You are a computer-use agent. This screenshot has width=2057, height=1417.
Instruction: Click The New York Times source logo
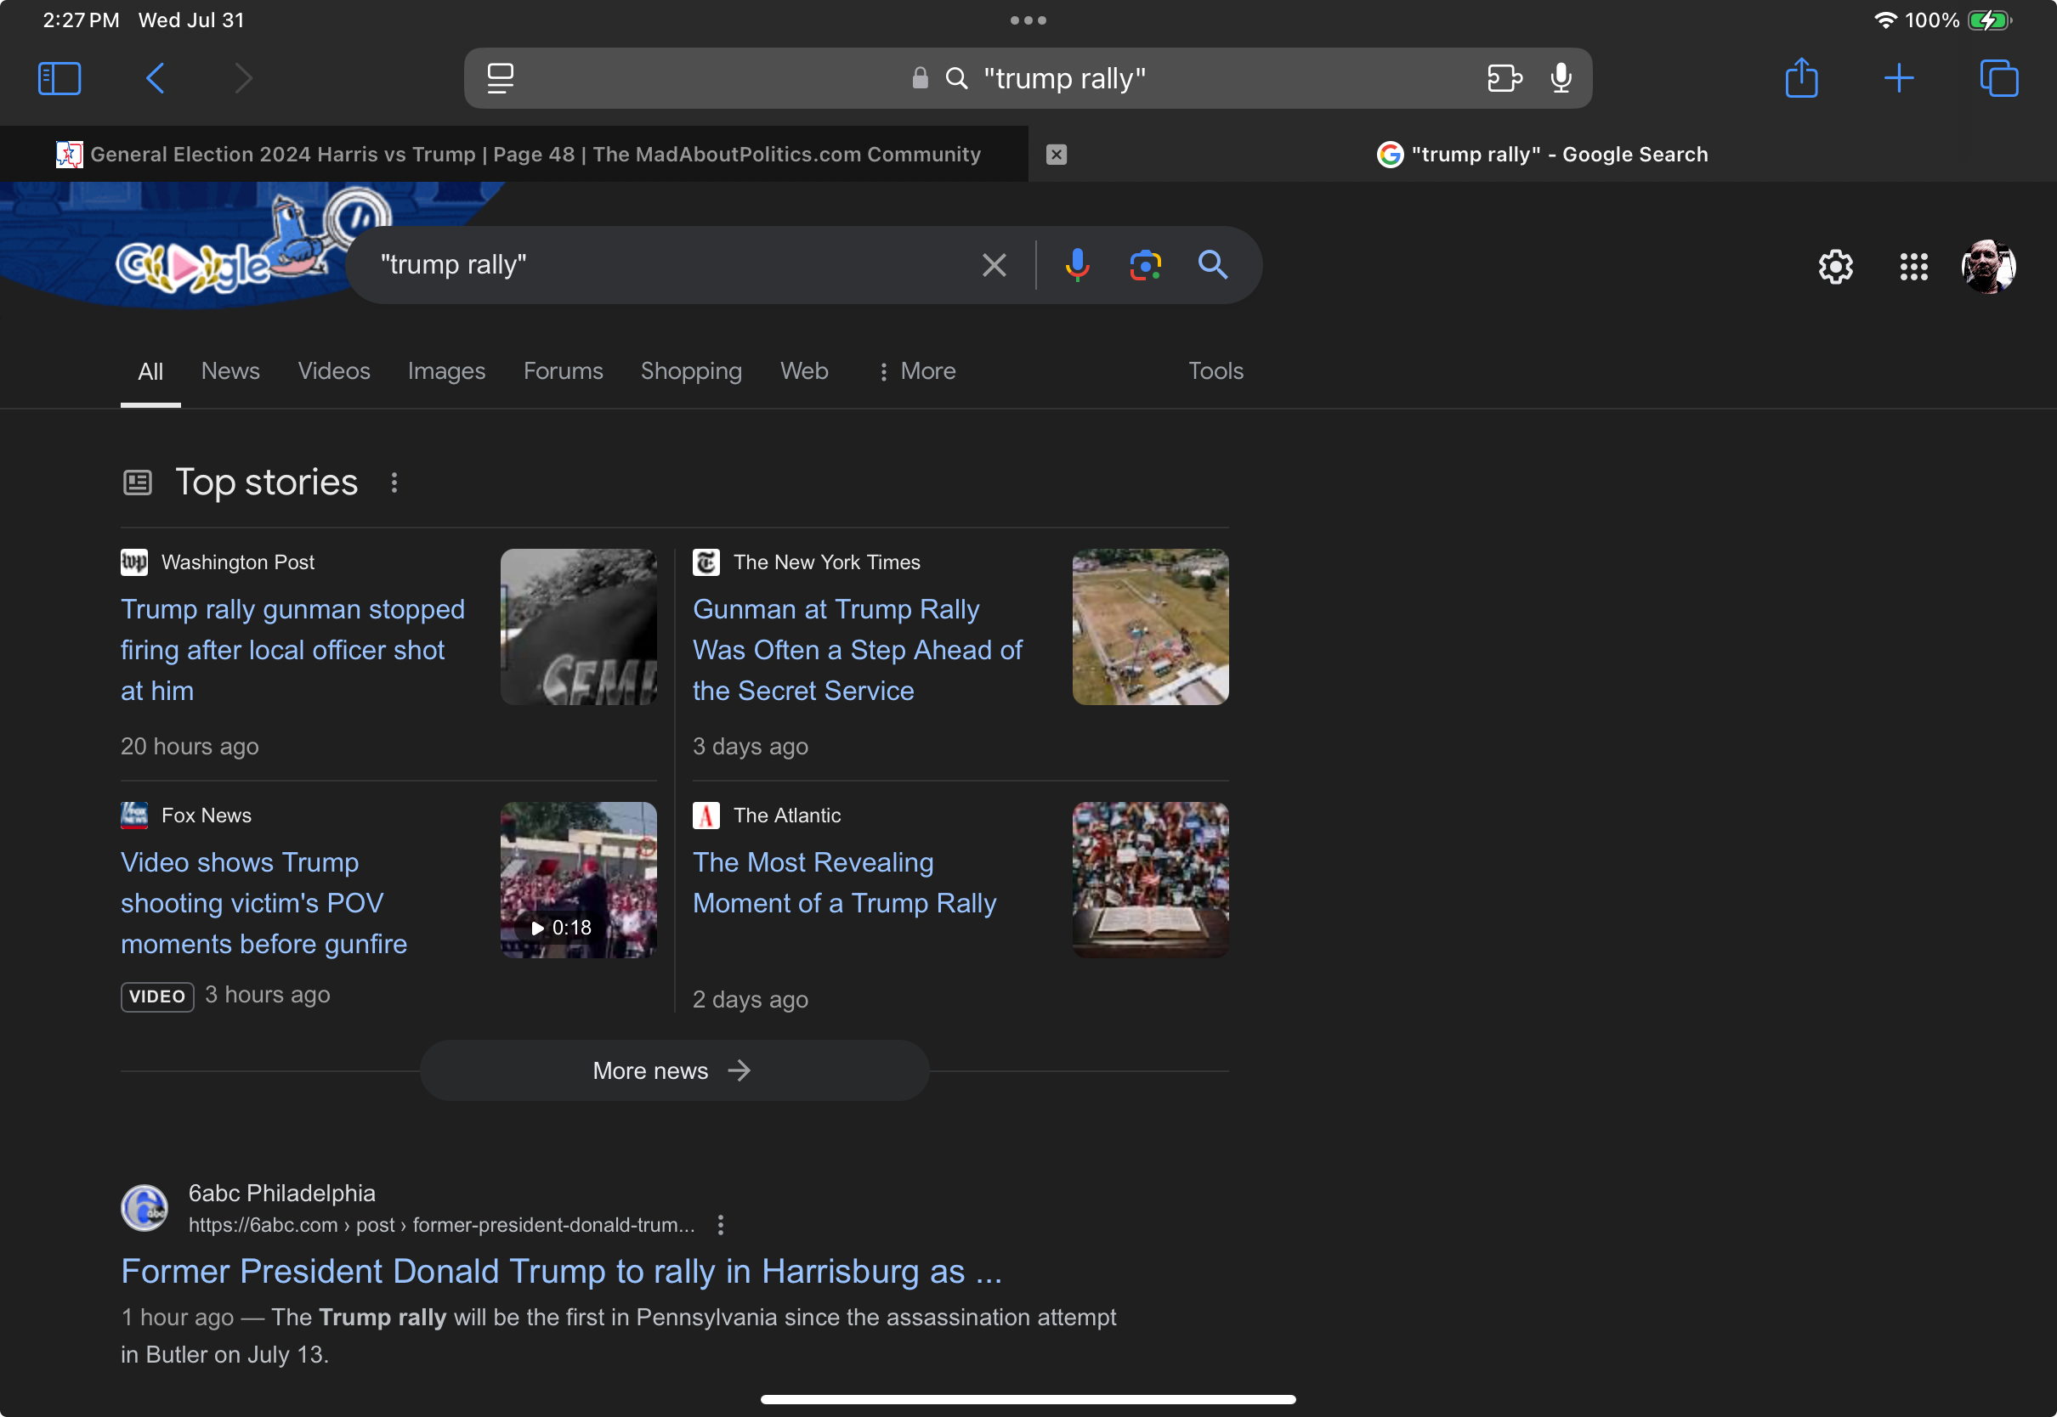(706, 562)
